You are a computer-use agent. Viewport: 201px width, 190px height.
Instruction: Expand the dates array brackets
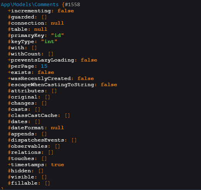coord(38,122)
